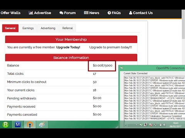The image size is (185, 138).
Task: Click the Pending withdrawls label
Action: (x=22, y=98)
